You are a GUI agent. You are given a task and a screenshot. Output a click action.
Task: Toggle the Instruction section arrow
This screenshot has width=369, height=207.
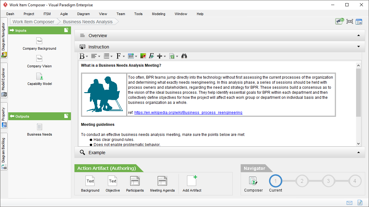(358, 47)
